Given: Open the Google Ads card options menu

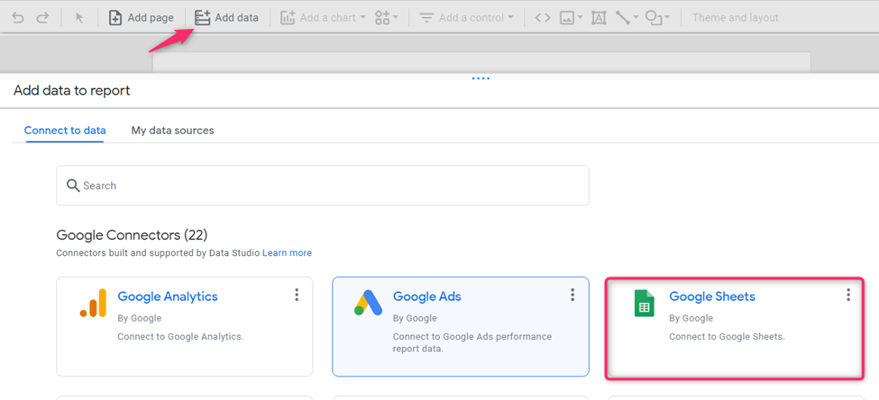Looking at the screenshot, I should pyautogui.click(x=572, y=295).
